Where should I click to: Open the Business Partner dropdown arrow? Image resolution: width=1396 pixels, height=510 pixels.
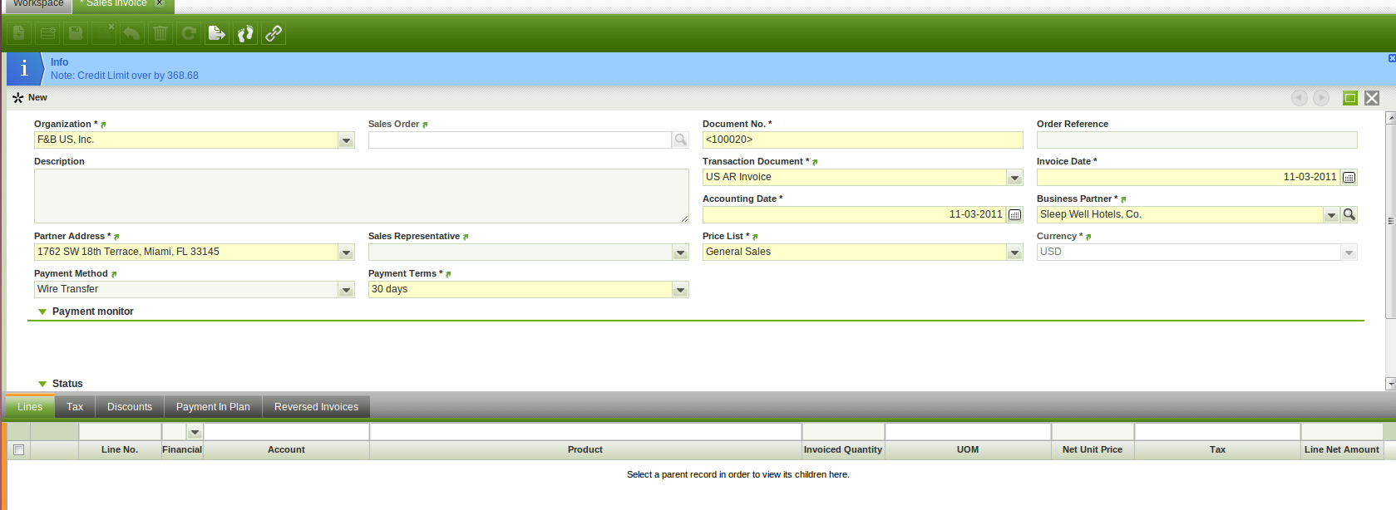pyautogui.click(x=1331, y=215)
